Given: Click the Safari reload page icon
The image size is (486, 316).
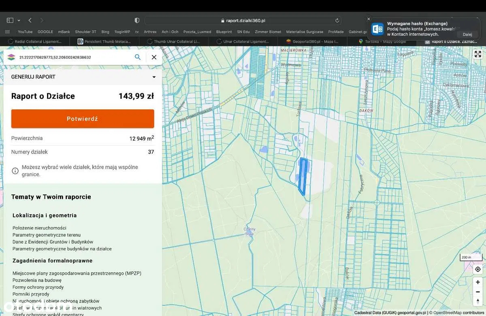Looking at the screenshot, I should click(337, 21).
